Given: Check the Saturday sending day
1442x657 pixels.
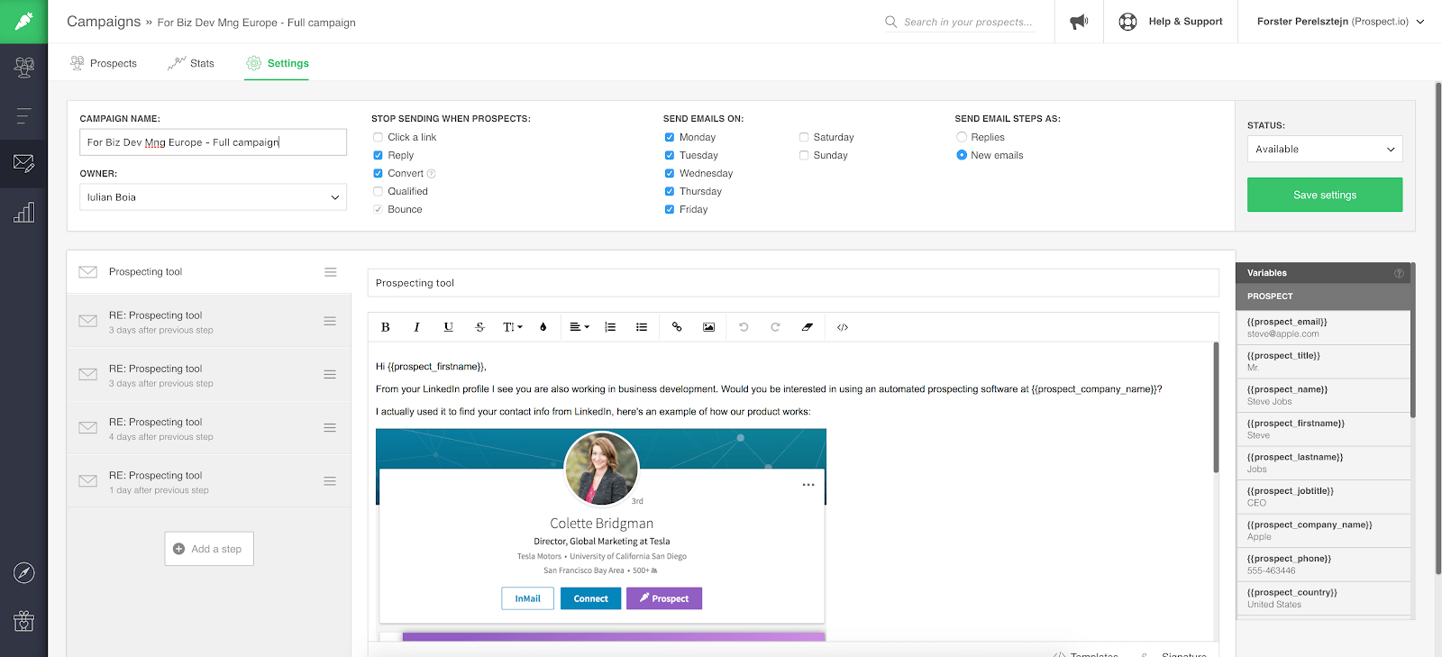Looking at the screenshot, I should coord(804,137).
